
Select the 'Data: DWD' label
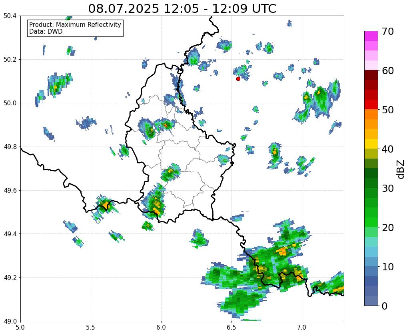point(46,32)
